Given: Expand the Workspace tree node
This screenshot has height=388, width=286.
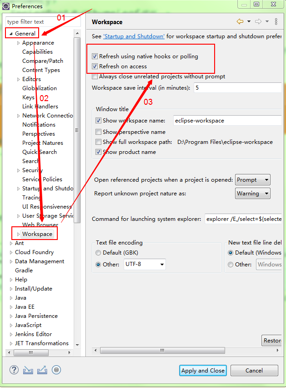Looking at the screenshot, I should [18, 234].
